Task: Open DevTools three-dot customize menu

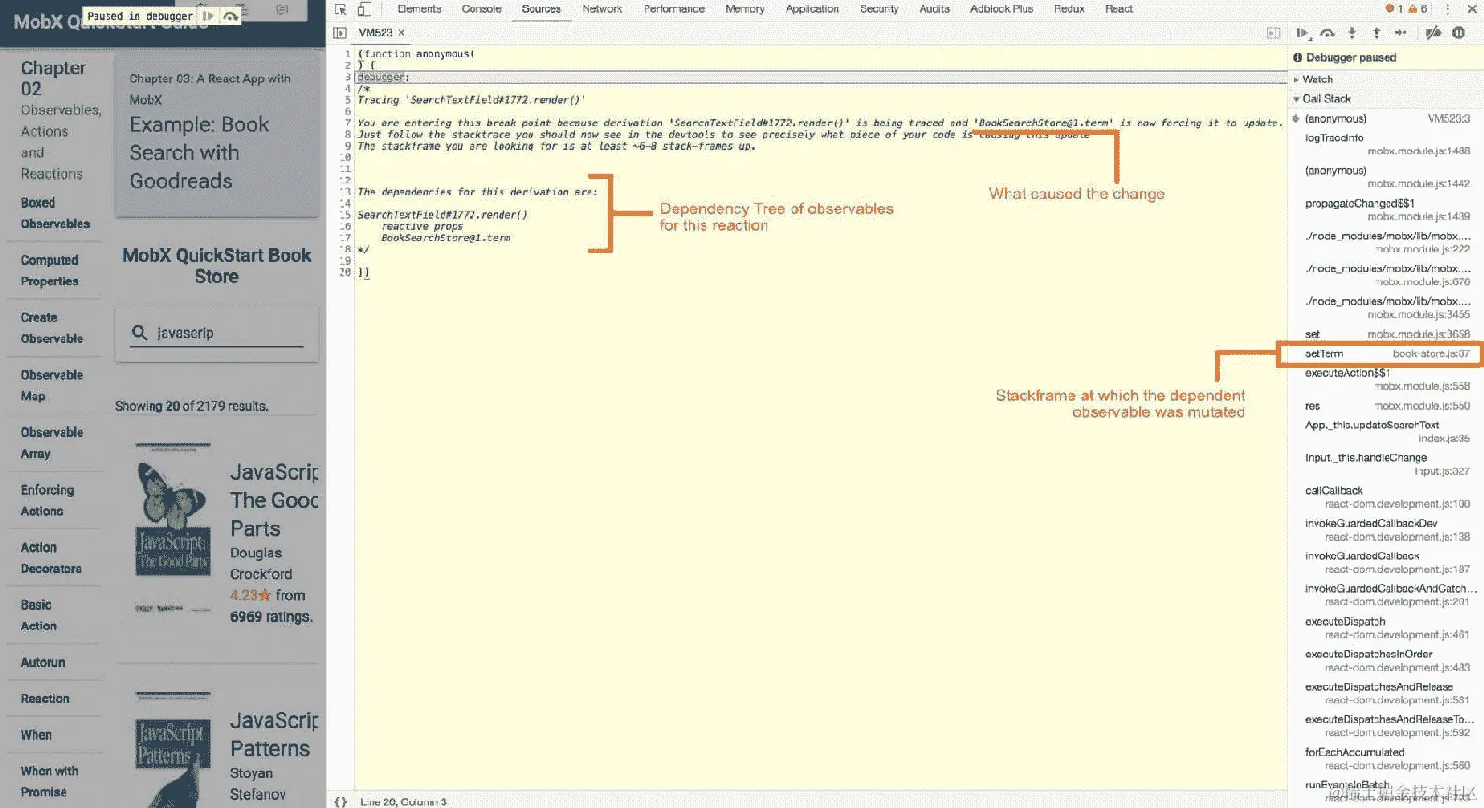Action: pos(1448,9)
